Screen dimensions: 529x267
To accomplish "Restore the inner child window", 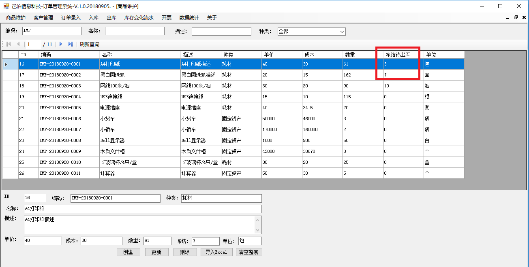I will pos(516,18).
